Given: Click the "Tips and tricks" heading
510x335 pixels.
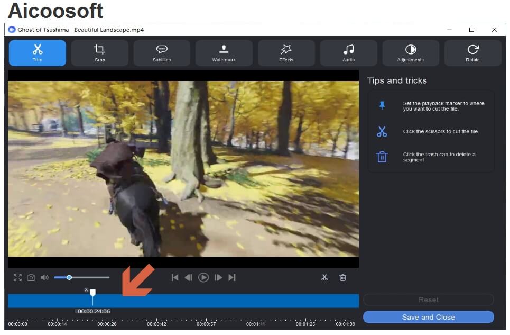Looking at the screenshot, I should [x=397, y=81].
